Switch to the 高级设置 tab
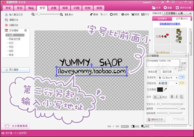Image resolution: width=194 pixels, height=137 pixels. coord(167,72)
